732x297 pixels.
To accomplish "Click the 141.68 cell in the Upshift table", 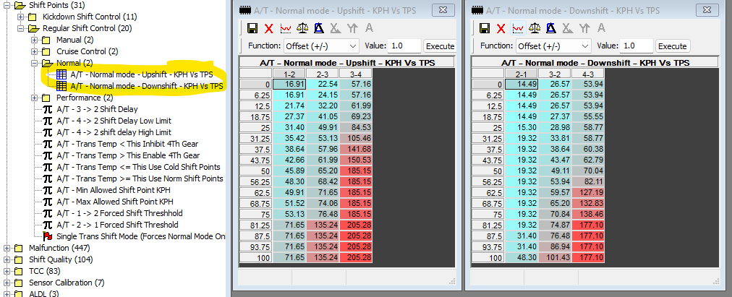I will tap(356, 149).
